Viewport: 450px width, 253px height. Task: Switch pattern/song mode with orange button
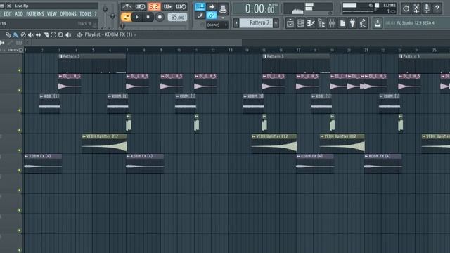[126, 17]
